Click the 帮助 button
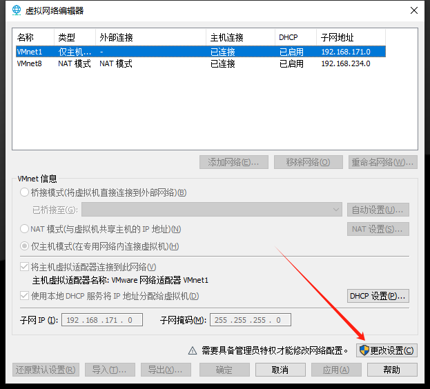 coord(392,370)
